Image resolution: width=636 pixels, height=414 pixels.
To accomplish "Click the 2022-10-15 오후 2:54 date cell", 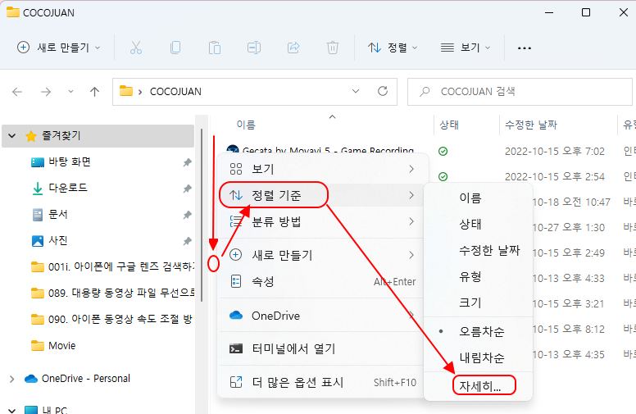I will point(555,176).
